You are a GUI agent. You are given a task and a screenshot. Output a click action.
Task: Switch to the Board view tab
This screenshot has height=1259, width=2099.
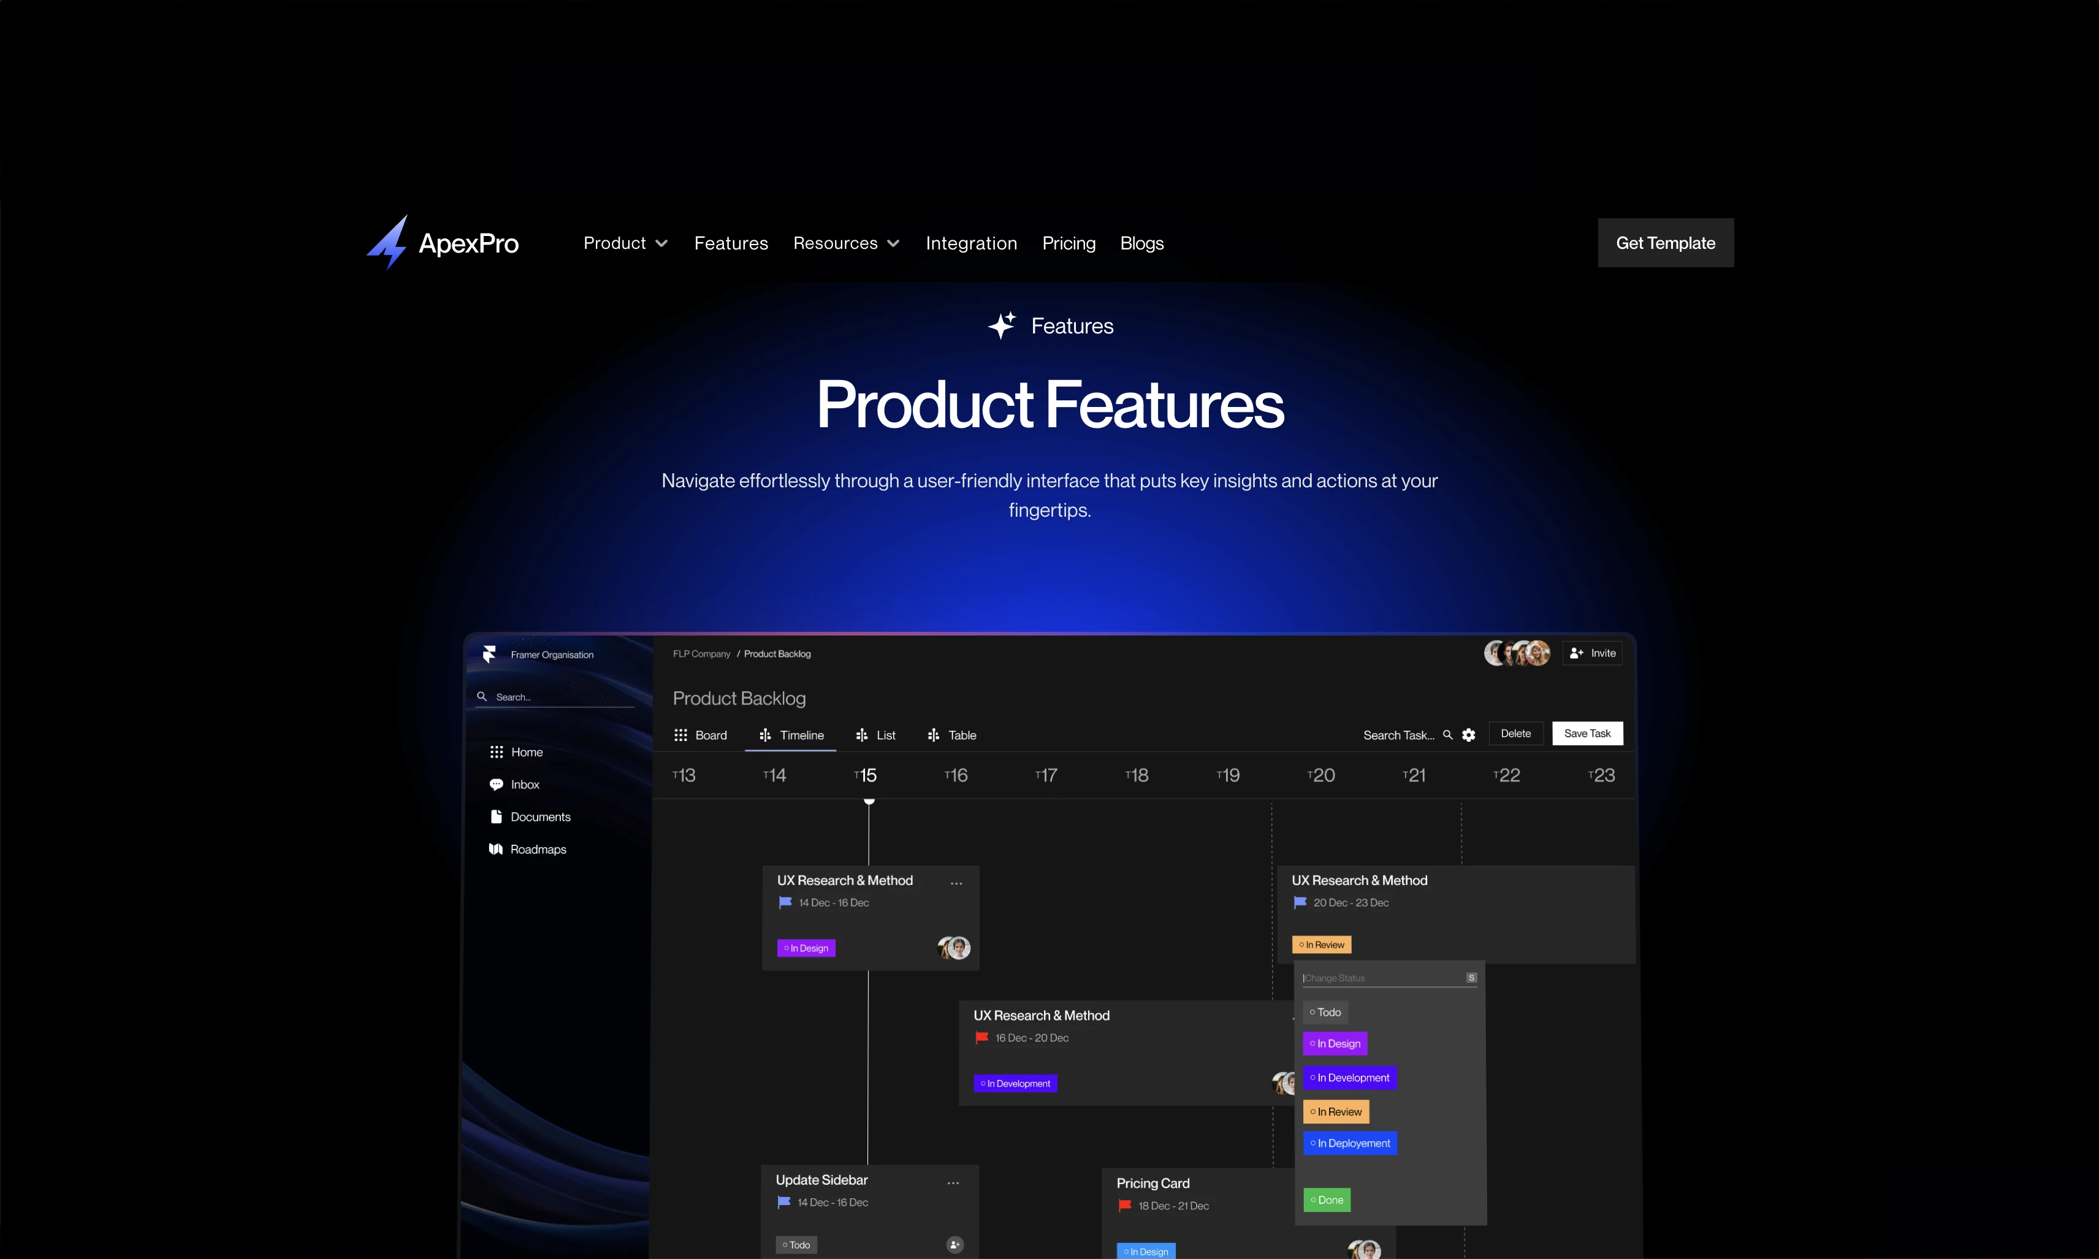point(700,736)
